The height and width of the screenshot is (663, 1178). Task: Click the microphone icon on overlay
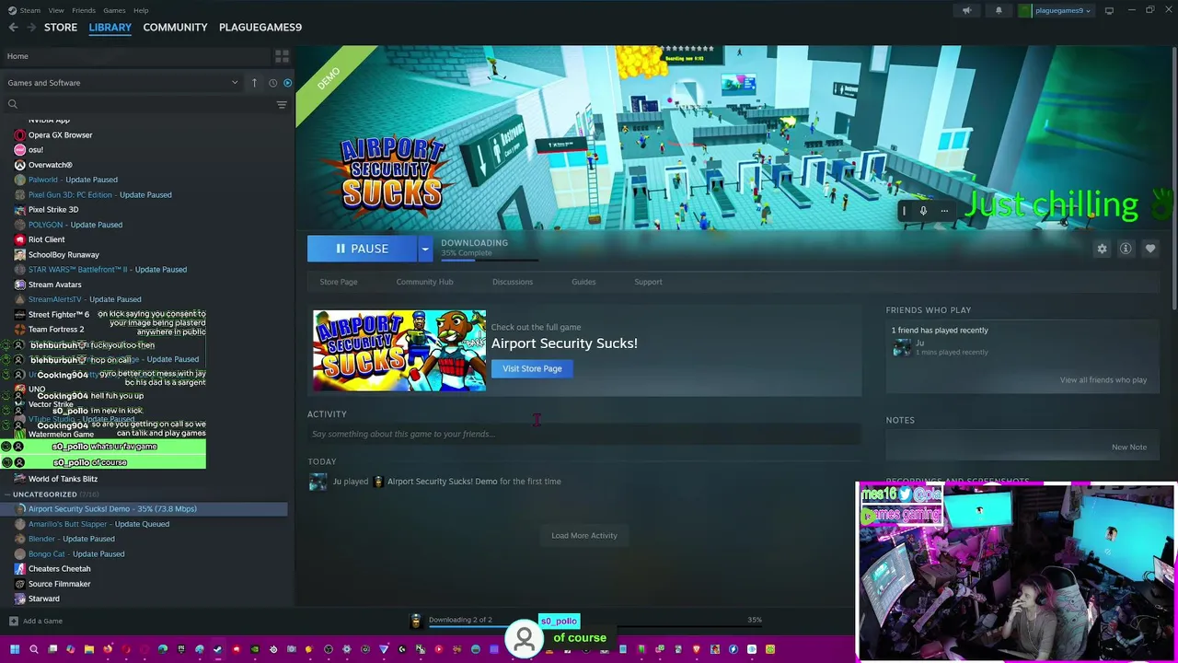tap(923, 211)
